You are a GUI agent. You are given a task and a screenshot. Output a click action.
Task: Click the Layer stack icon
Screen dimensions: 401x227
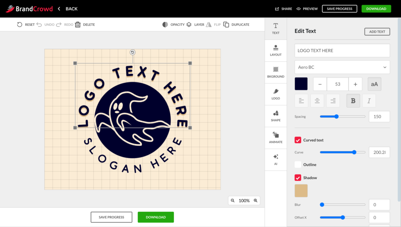pyautogui.click(x=189, y=25)
